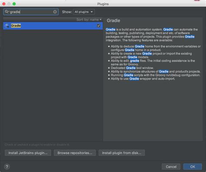This screenshot has width=206, height=172.
Task: Click the green zoom window button
Action: pos(14,4)
